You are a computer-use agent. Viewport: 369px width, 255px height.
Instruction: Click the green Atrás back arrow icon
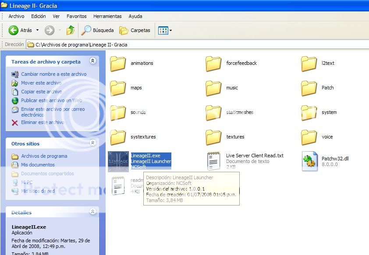14,30
